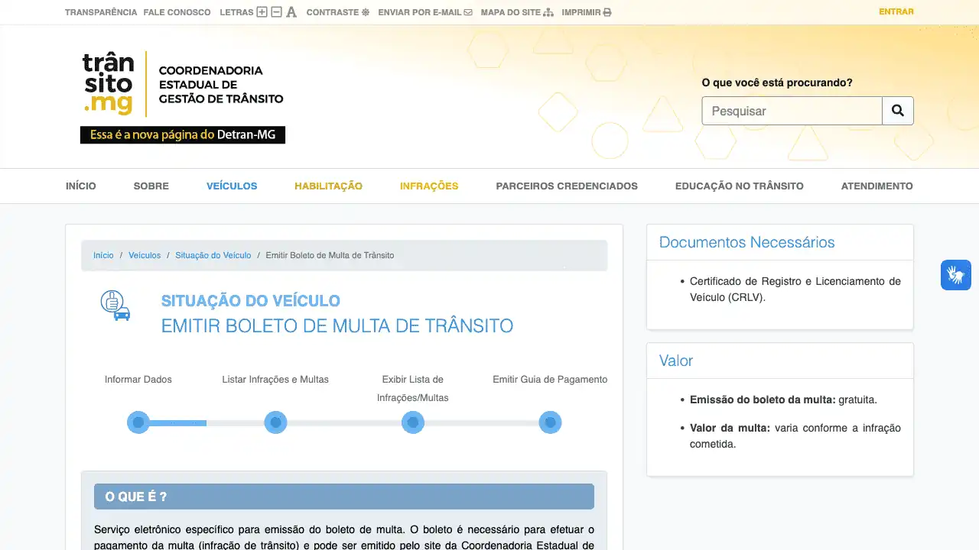Screen dimensions: 979x550
Task: Click the Entrar login link
Action: coord(896,11)
